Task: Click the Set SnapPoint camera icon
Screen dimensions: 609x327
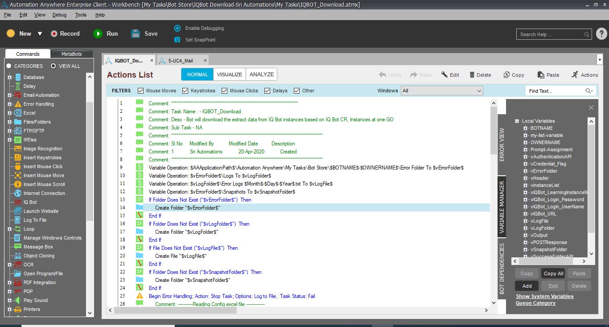Action: [177, 40]
